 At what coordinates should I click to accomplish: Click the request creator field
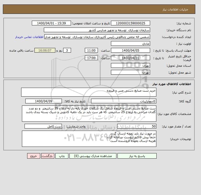click(97, 37)
